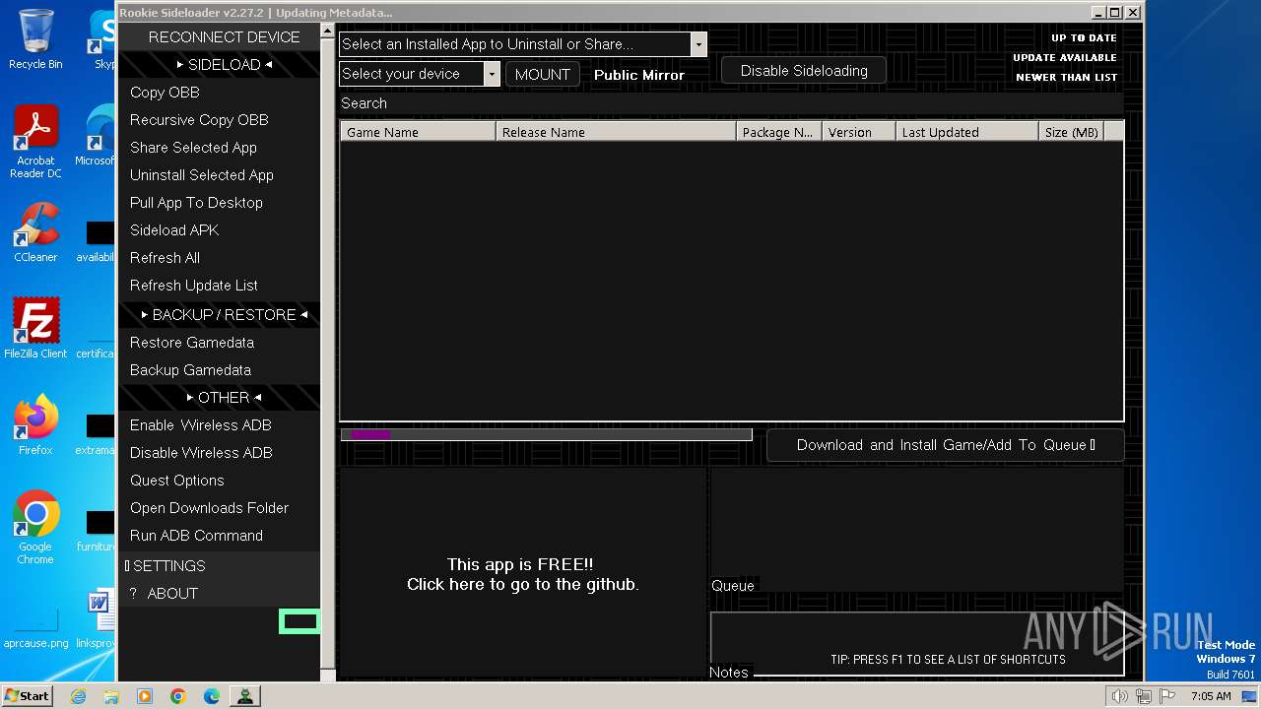Viewport: 1261px width, 709px height.
Task: Choose Restore Gamedata
Action: [x=220, y=343]
